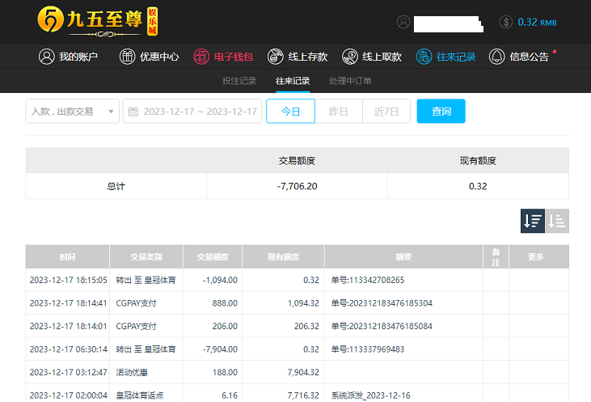Open 优惠中心 gift icon
The height and width of the screenshot is (402, 591).
128,57
